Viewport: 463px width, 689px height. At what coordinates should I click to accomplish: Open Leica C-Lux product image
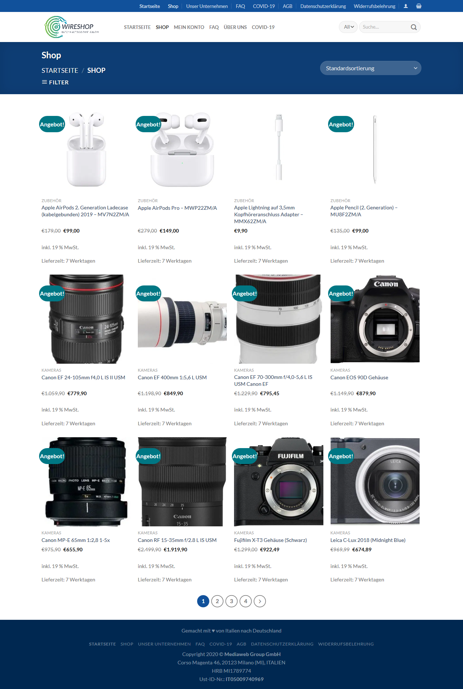click(375, 481)
